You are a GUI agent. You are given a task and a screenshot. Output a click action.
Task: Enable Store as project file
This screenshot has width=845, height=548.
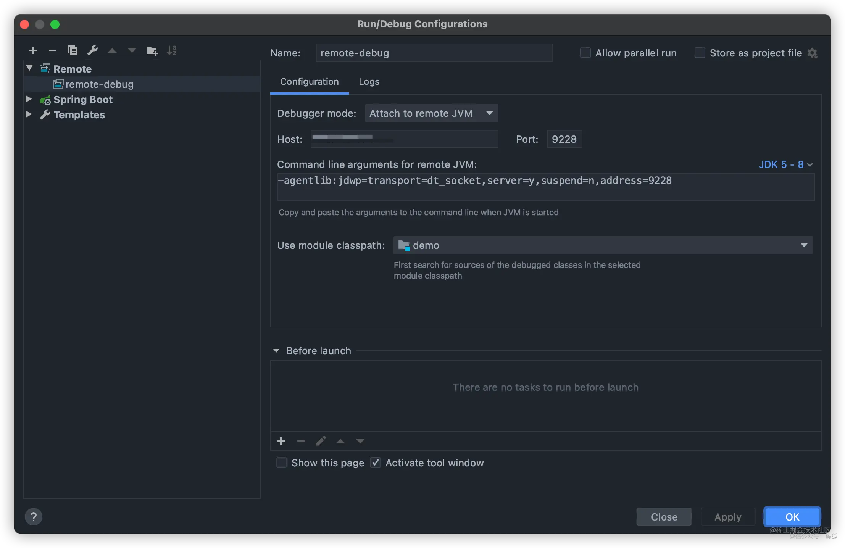pyautogui.click(x=700, y=53)
